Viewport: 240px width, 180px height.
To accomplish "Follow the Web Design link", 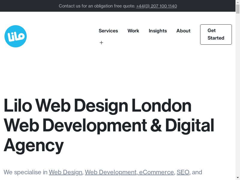I will (65, 172).
